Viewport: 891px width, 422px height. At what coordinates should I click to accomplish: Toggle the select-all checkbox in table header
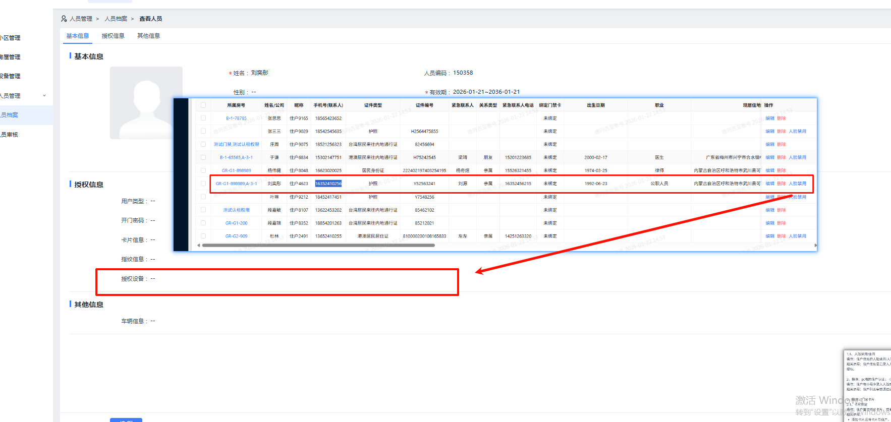click(x=203, y=105)
